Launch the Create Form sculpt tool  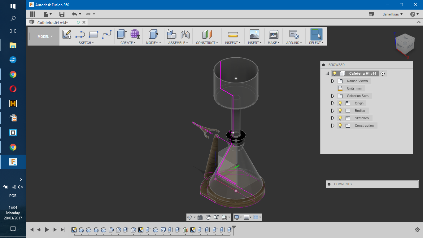pos(135,34)
